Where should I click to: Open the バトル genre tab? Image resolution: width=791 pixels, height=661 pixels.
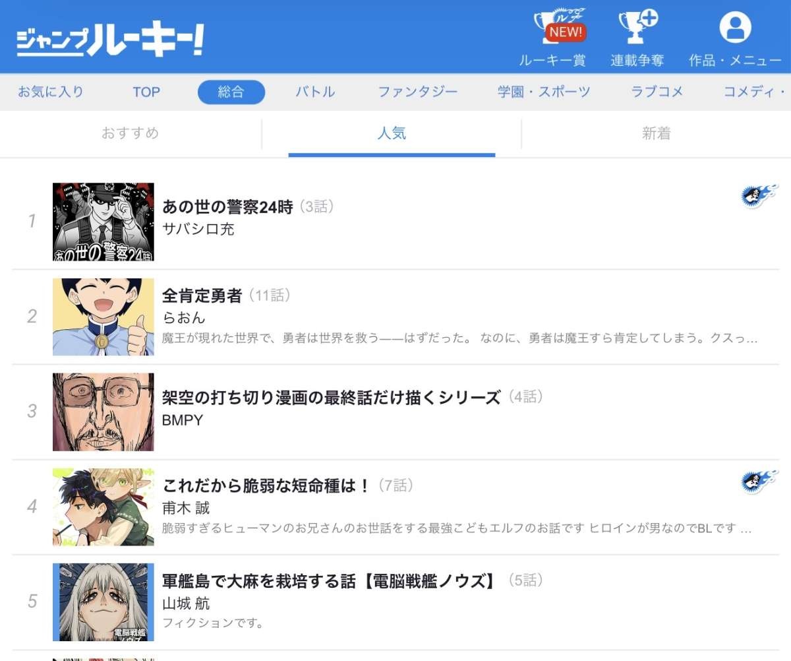click(315, 92)
